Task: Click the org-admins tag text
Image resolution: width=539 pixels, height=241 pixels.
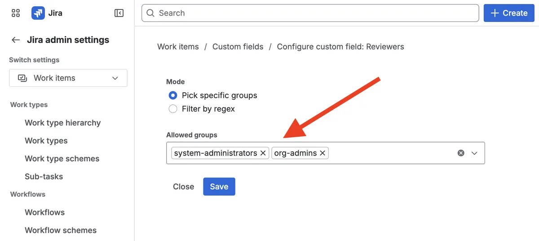Action: coord(296,153)
